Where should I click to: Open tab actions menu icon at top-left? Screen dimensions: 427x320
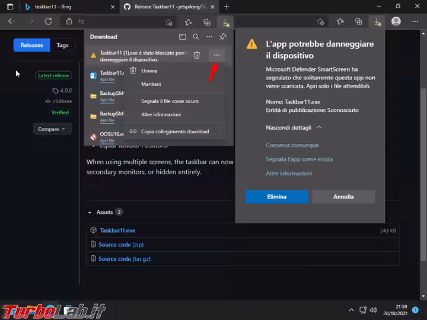tap(10, 7)
